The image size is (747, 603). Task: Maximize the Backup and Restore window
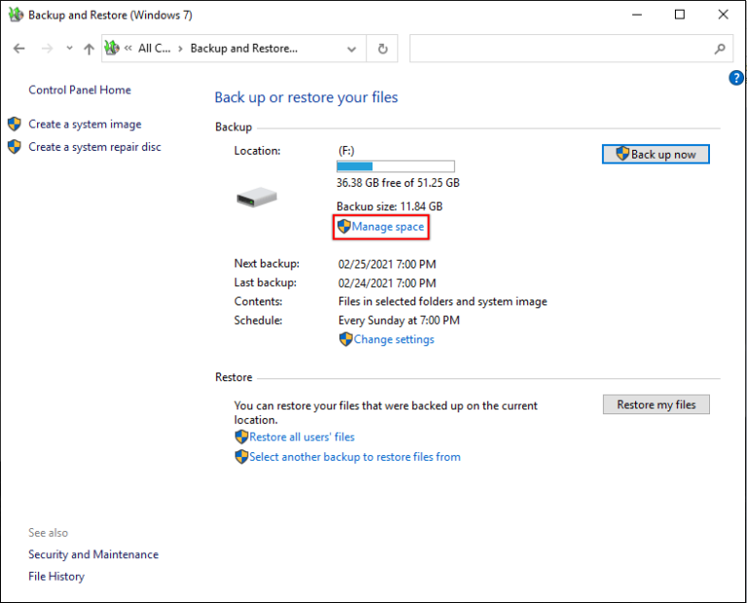(680, 15)
